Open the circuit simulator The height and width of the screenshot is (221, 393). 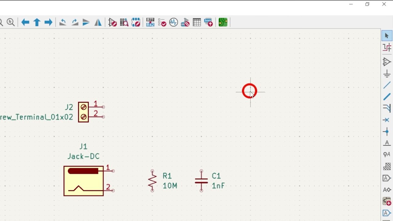tap(173, 22)
